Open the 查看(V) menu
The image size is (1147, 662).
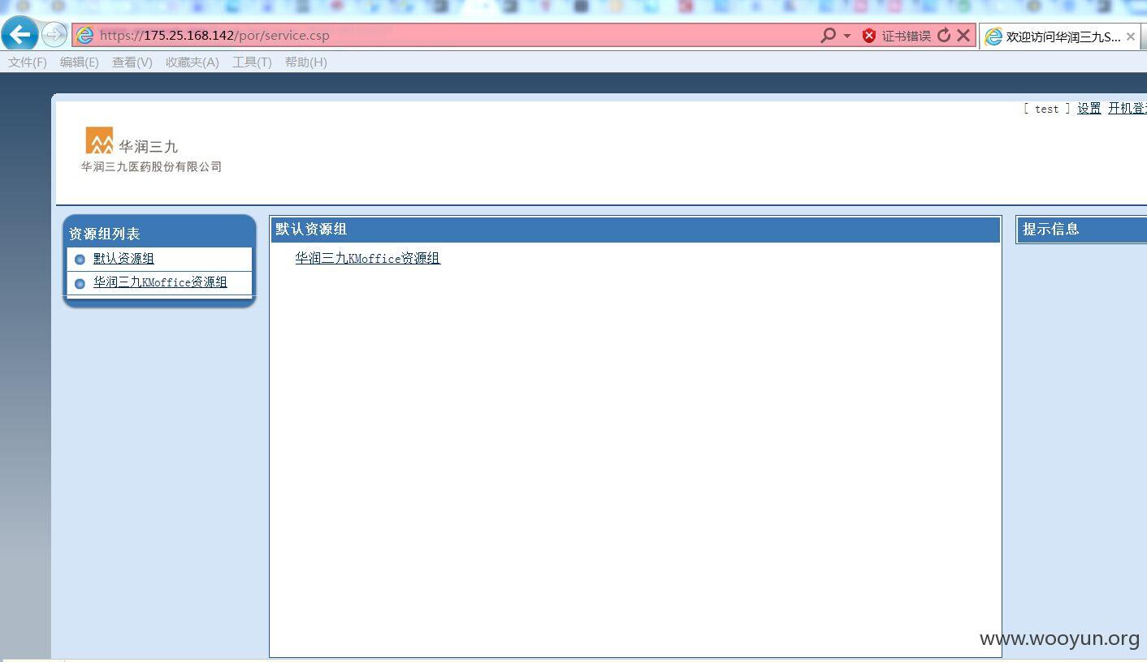click(132, 62)
